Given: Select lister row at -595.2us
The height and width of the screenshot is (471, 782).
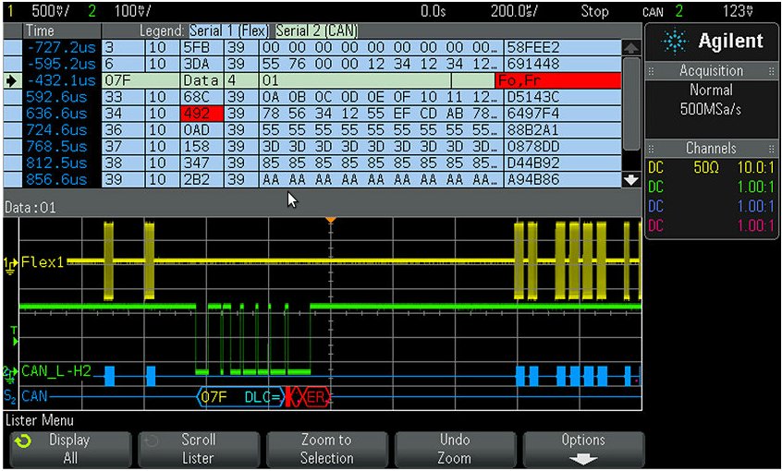Looking at the screenshot, I should [x=312, y=65].
